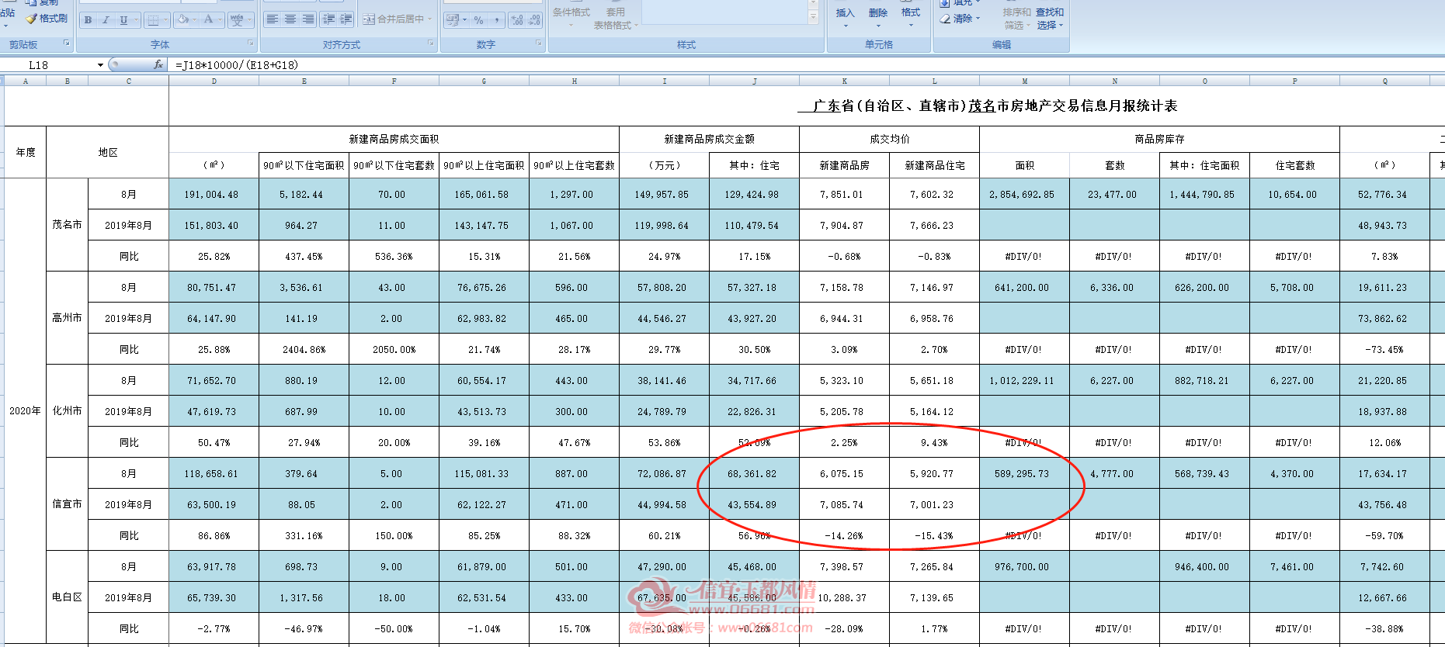1445x647 pixels.
Task: Click the Clear (清除) eraser button
Action: tap(960, 19)
